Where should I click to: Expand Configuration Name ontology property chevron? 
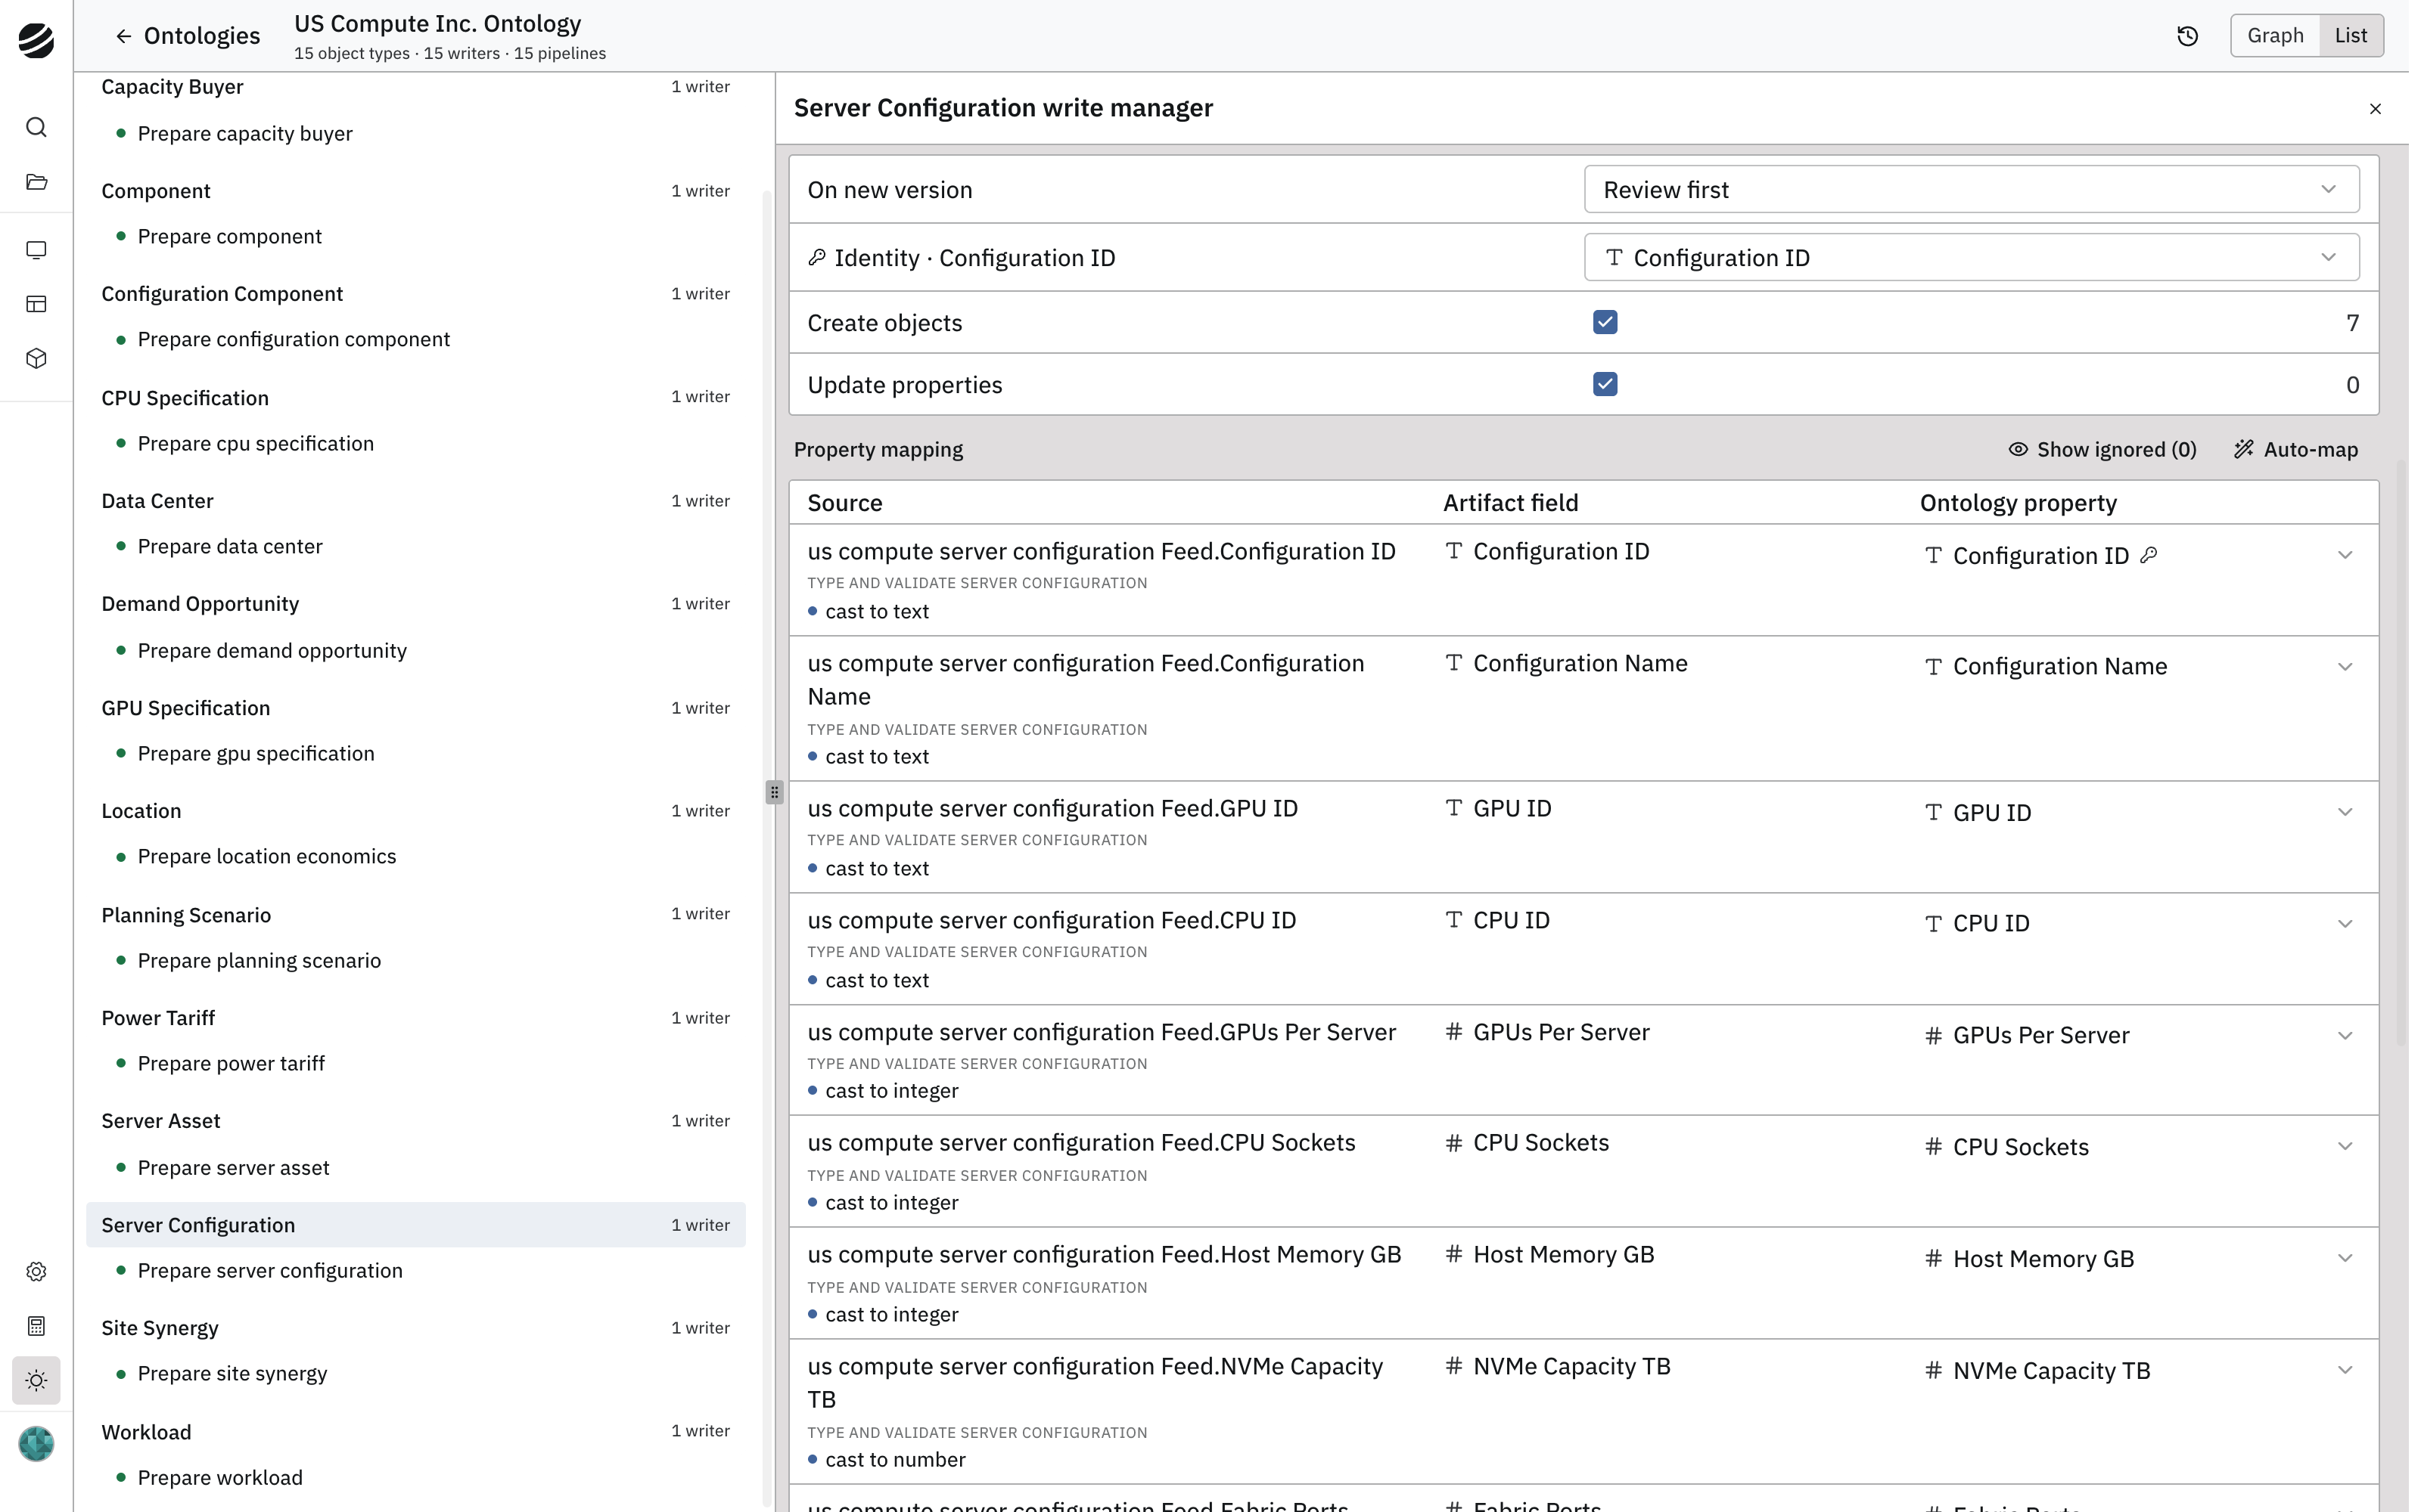click(2344, 667)
